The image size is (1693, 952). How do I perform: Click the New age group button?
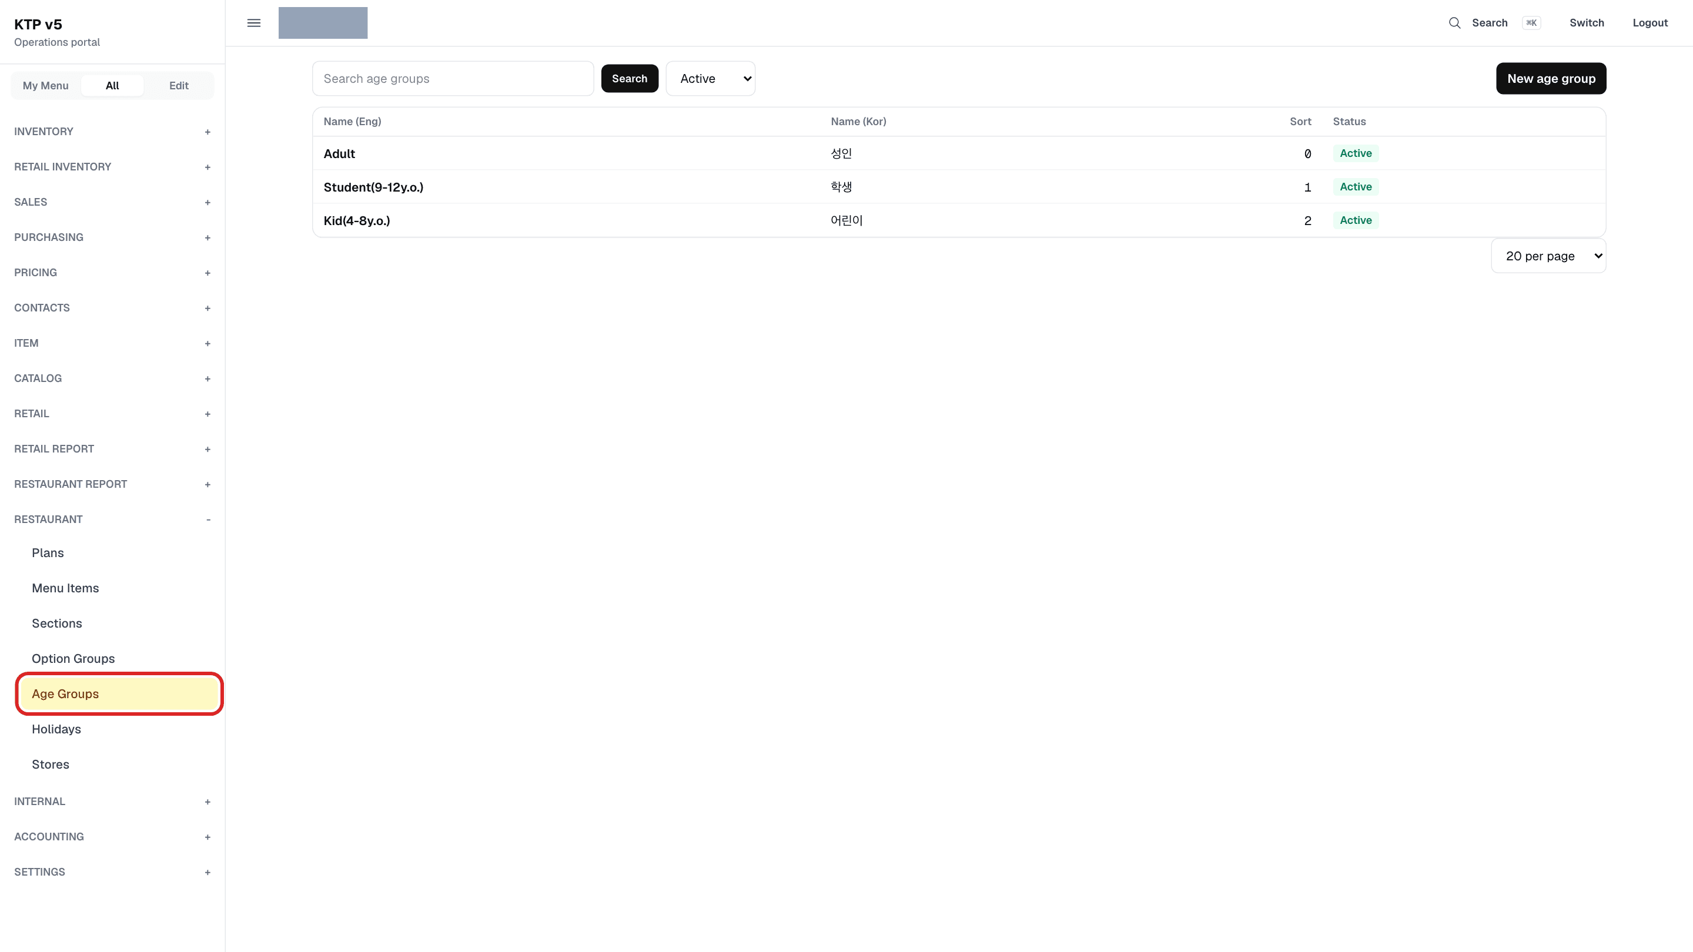point(1551,79)
